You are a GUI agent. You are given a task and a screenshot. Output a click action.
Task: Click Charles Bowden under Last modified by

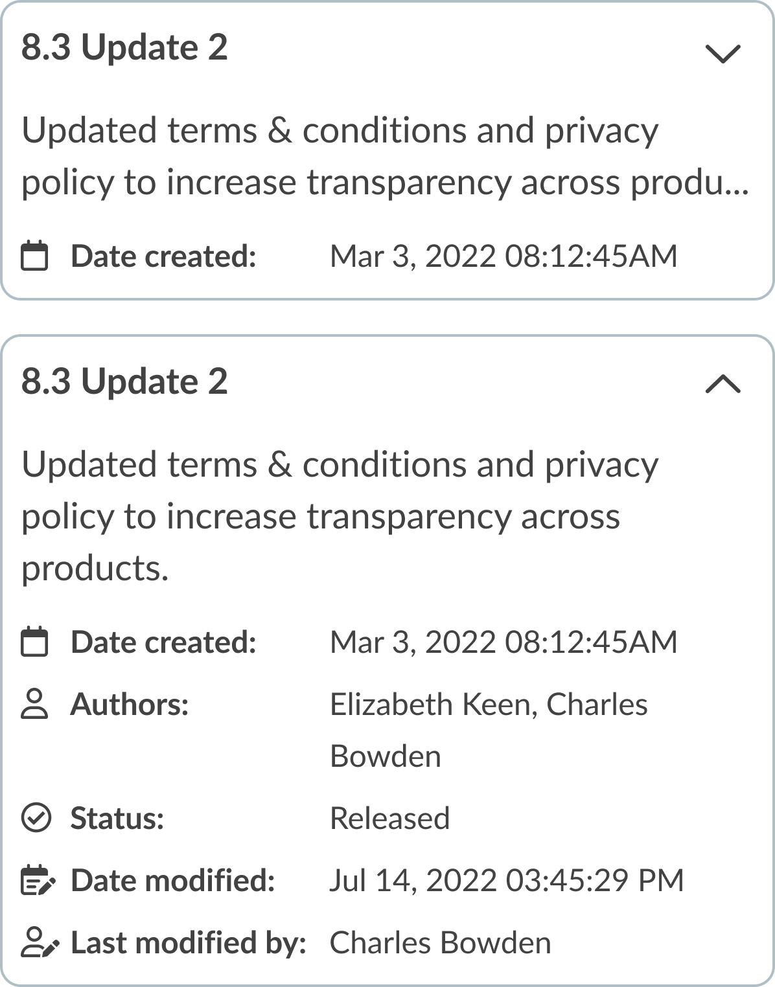(440, 942)
